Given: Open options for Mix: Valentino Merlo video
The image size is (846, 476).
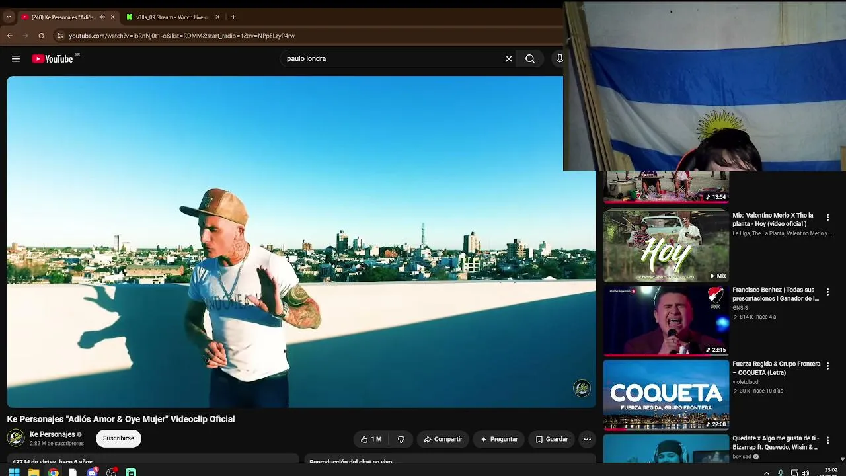Looking at the screenshot, I should click(827, 218).
